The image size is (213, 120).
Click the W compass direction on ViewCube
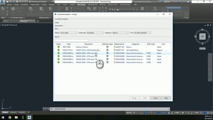[x=195, y=36]
